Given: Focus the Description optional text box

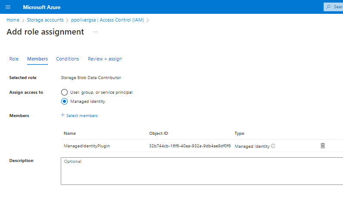Looking at the screenshot, I should 202,171.
